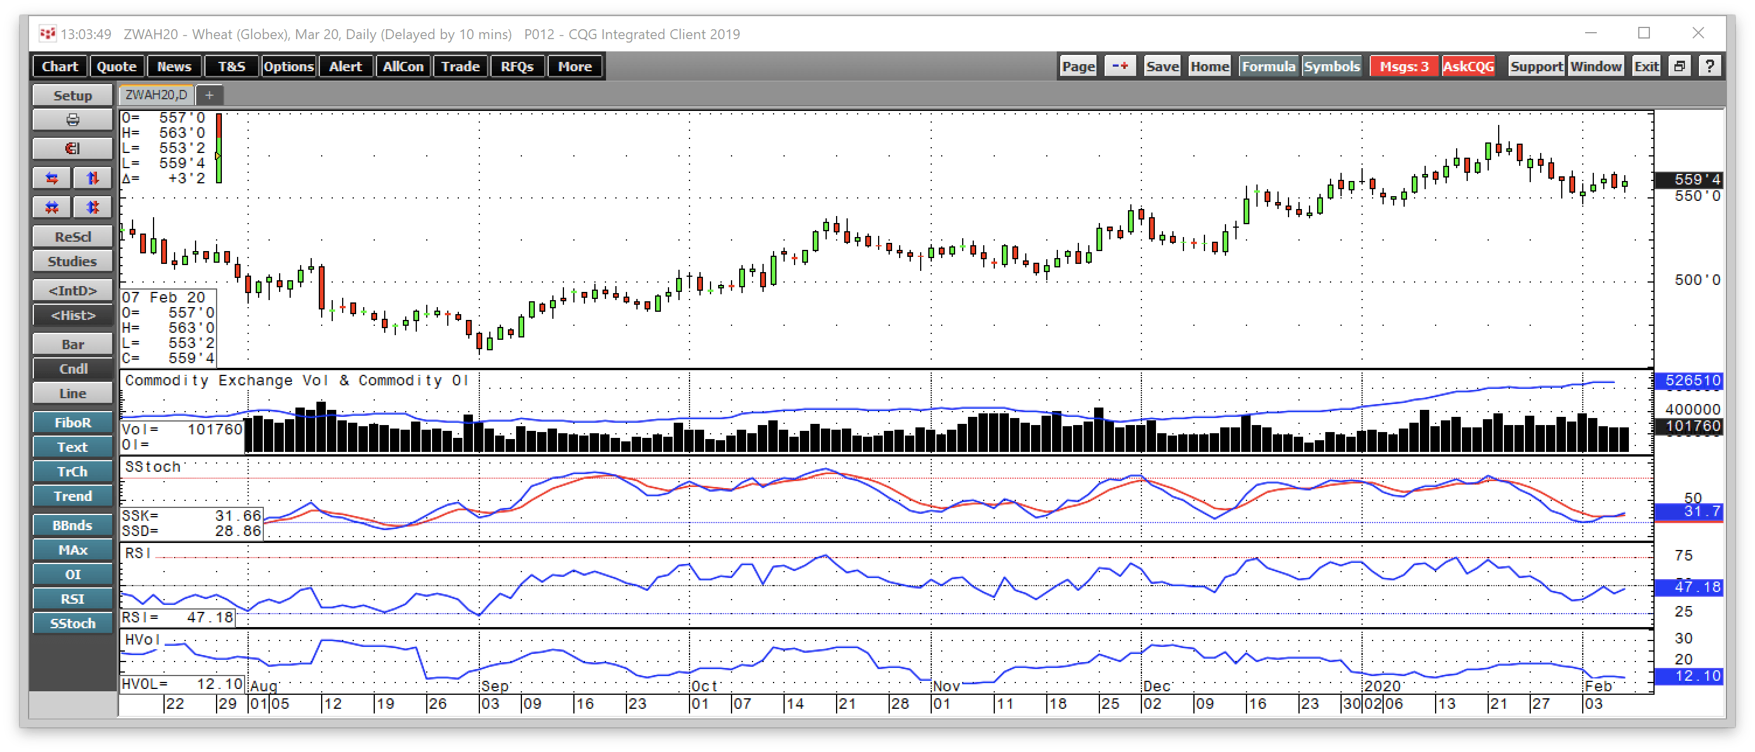Switch chart type to Bar
Viewport: 1755px width, 752px height.
(72, 344)
